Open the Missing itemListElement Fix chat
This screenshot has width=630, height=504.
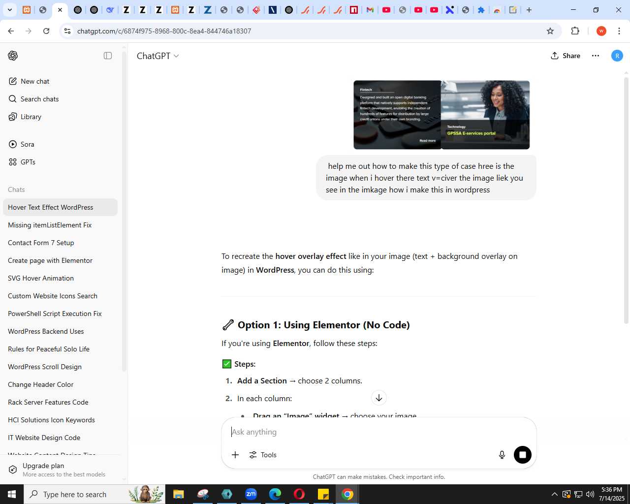pos(60,225)
